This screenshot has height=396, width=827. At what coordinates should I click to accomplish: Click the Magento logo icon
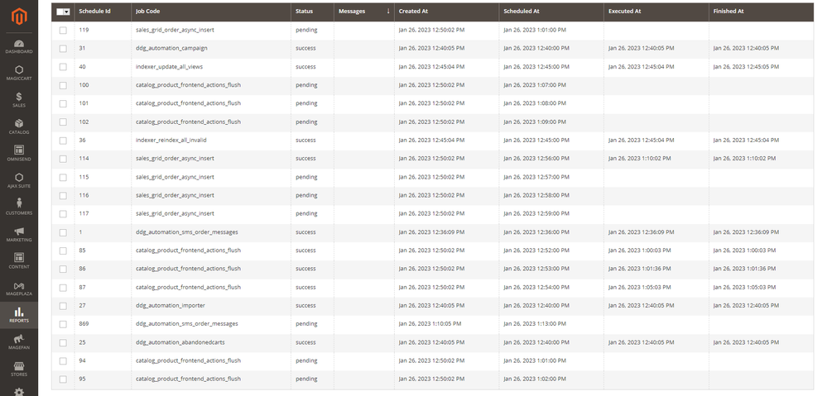[x=19, y=17]
